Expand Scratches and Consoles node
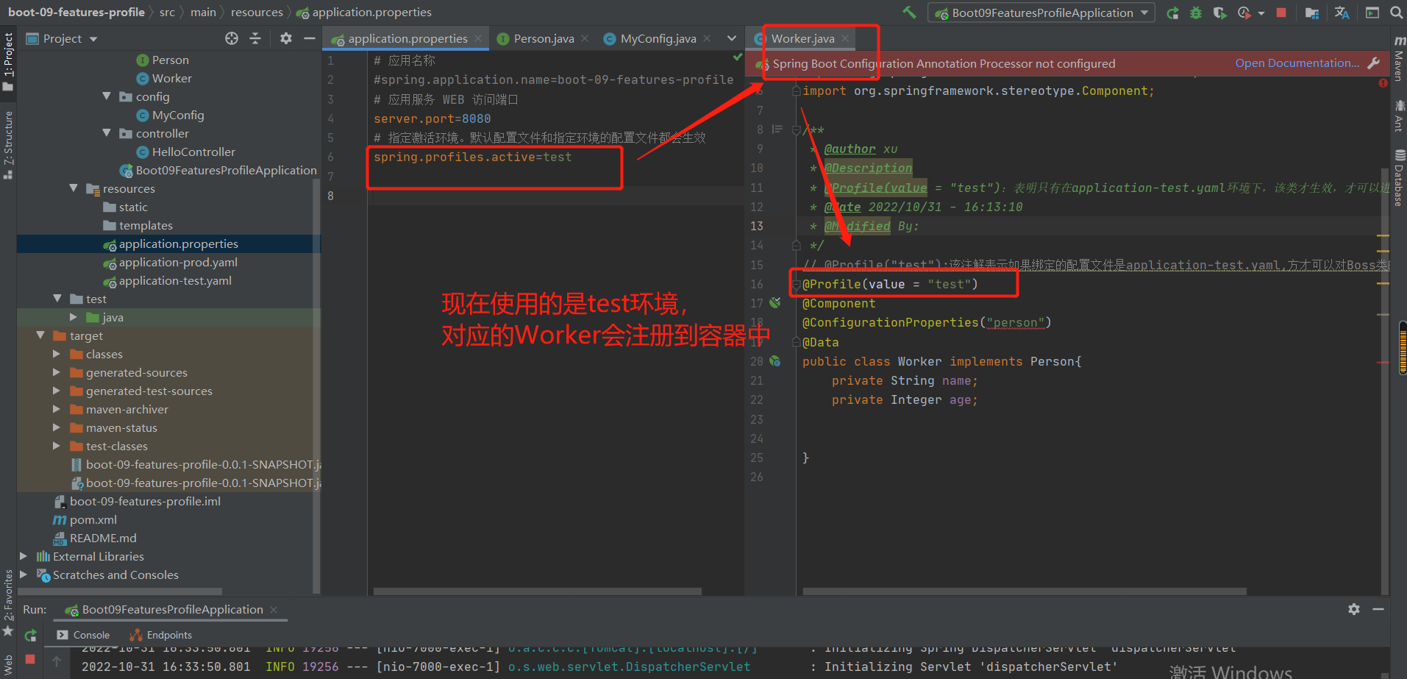 tap(24, 575)
